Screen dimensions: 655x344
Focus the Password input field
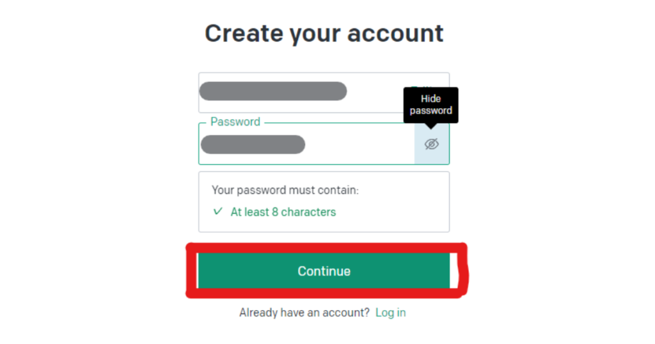[x=358, y=145]
